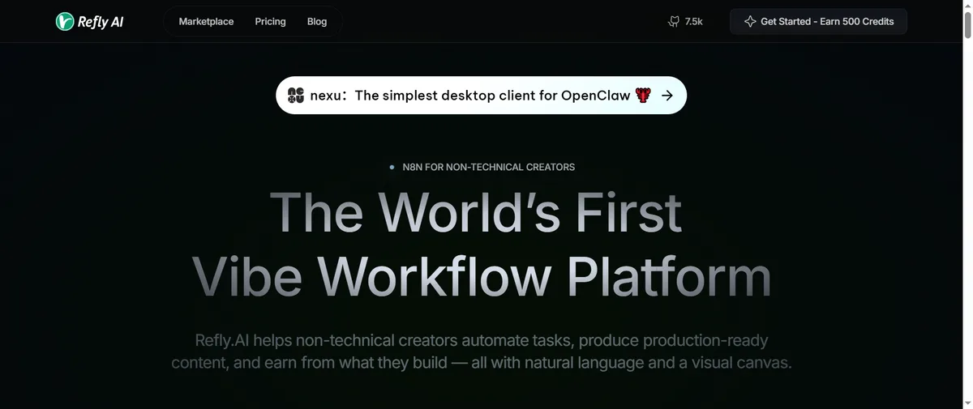This screenshot has width=973, height=409.
Task: Click 'The World's First' headline text
Action: [476, 212]
